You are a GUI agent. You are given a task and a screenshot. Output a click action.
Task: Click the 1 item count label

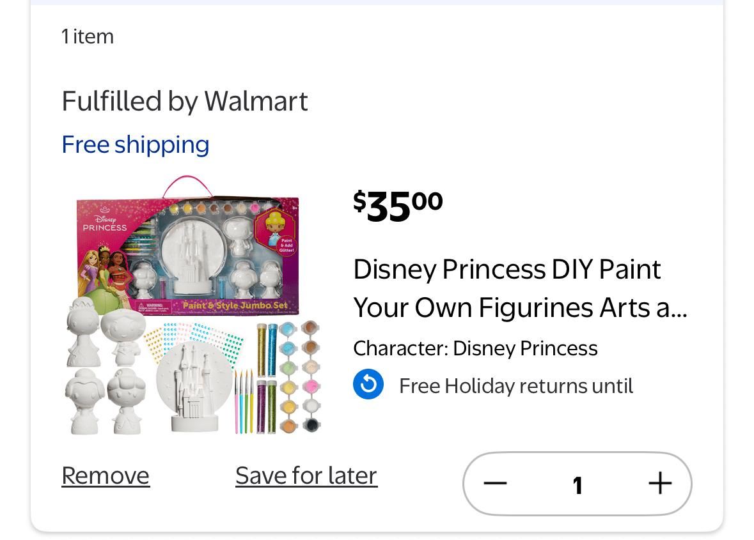click(88, 36)
